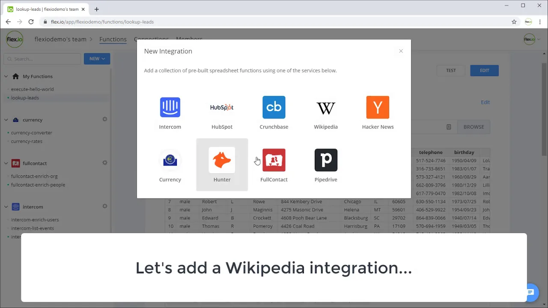Collapse the intercom group
This screenshot has height=308, width=548.
(6, 207)
